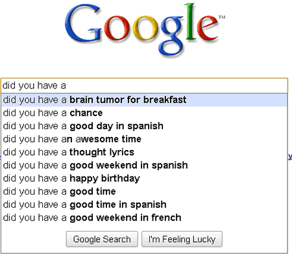Click the green 'l' in the Google logo
The width and height of the screenshot is (292, 259).
click(x=191, y=22)
